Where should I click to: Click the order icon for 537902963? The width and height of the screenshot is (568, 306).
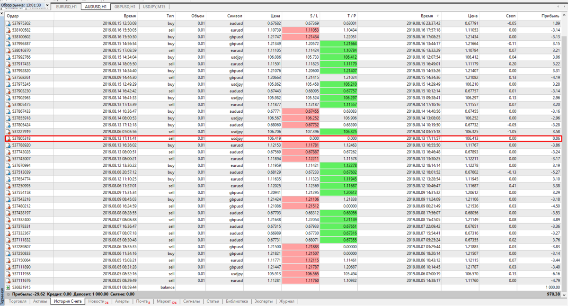pyautogui.click(x=8, y=98)
